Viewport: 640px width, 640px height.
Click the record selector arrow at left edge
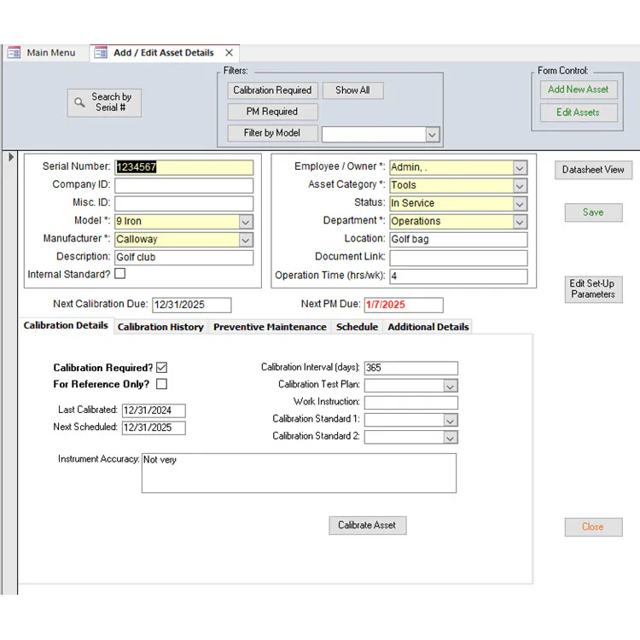11,157
